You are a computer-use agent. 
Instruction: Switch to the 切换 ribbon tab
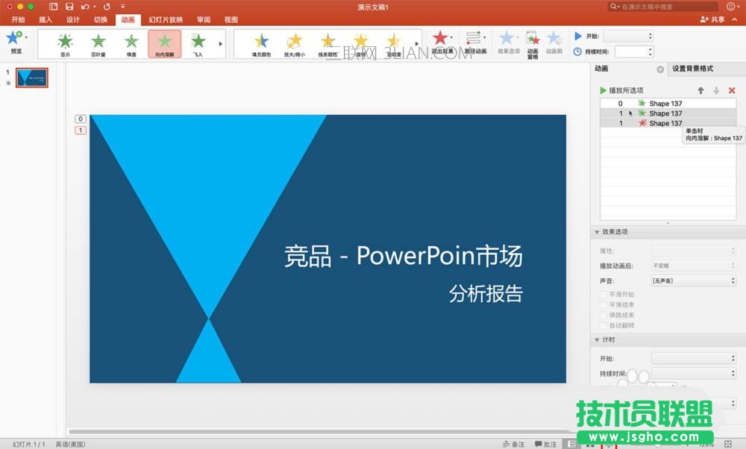tap(101, 19)
